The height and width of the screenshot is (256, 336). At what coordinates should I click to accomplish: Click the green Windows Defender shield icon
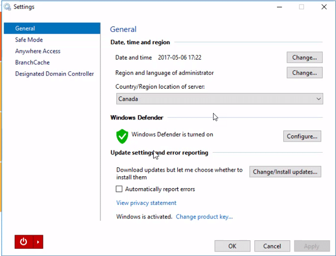(122, 136)
